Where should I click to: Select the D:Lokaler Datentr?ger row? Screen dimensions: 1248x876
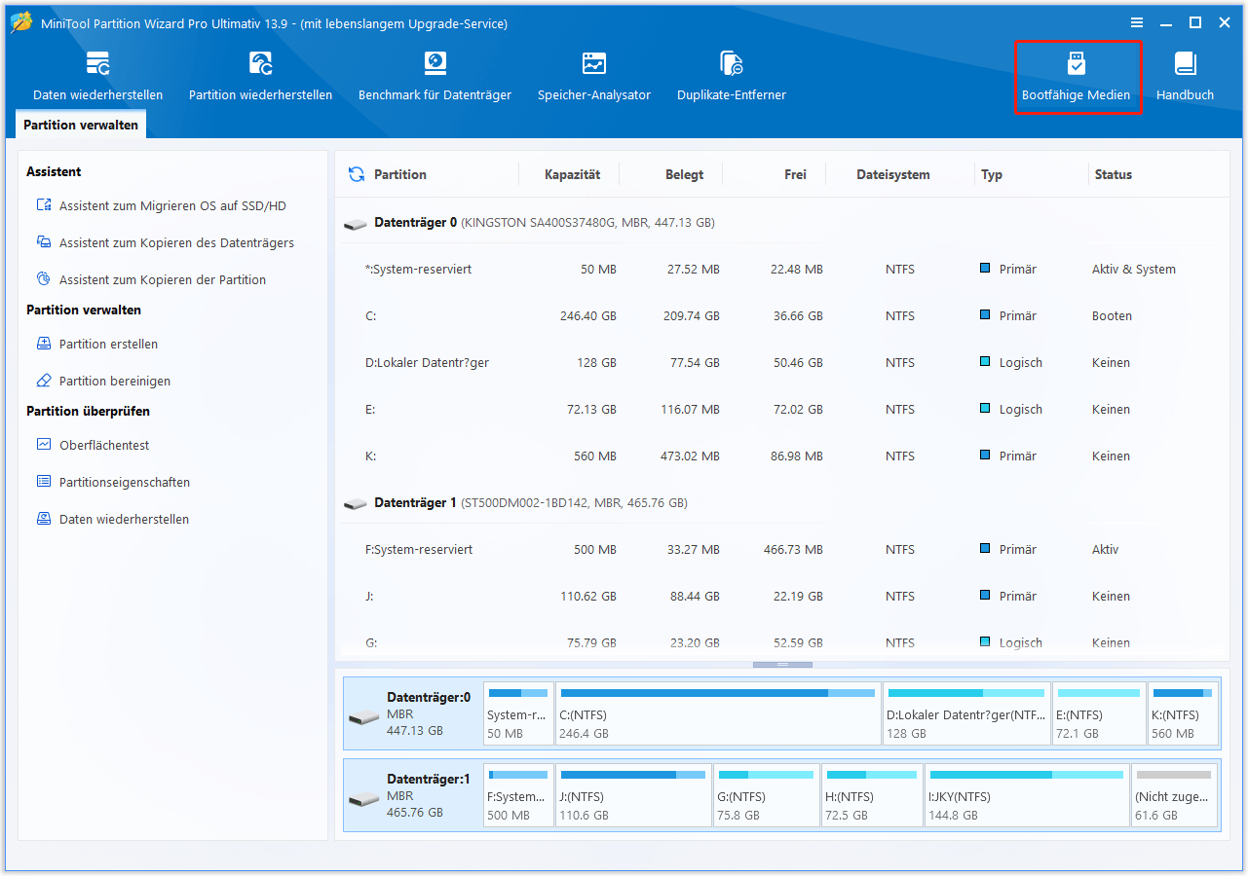click(x=782, y=363)
